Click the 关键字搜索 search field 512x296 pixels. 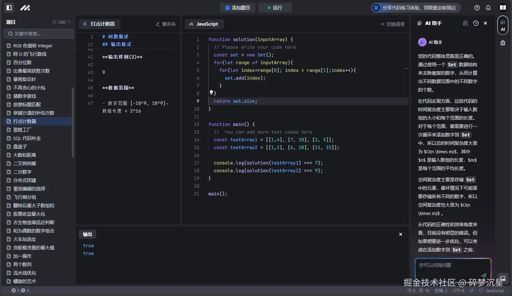39,34
